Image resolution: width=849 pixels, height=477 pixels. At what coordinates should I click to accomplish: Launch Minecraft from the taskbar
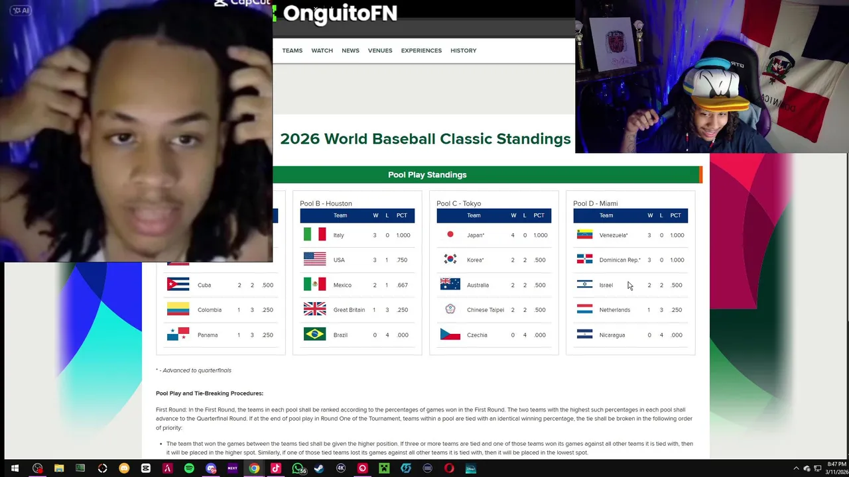pyautogui.click(x=384, y=468)
